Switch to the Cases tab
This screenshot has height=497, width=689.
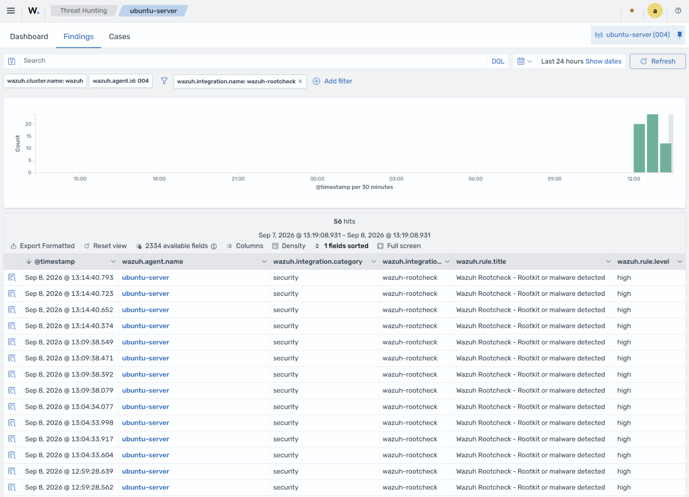(119, 37)
